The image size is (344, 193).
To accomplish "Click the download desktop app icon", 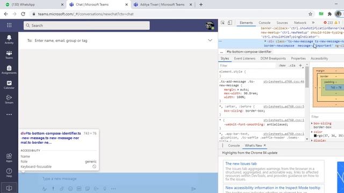I will pyautogui.click(x=9, y=188).
